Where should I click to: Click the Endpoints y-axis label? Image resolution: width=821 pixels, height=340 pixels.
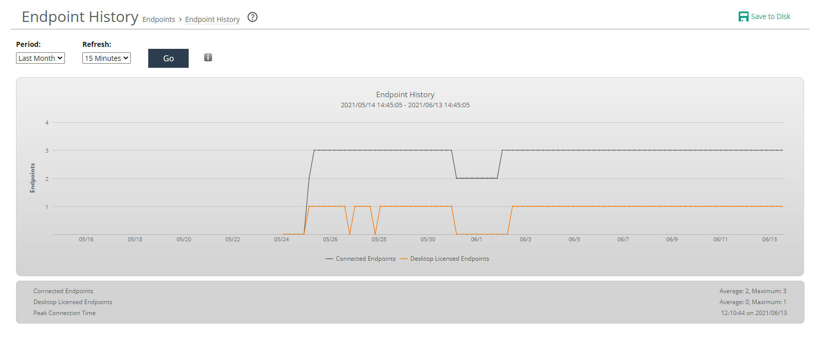coord(32,178)
